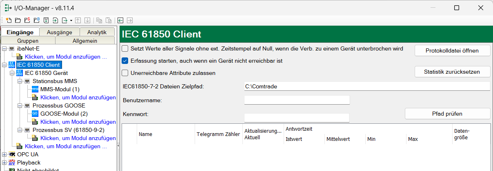The width and height of the screenshot is (493, 171).
Task: Enable zeroing signals on connection loss checkbox
Action: tap(125, 48)
